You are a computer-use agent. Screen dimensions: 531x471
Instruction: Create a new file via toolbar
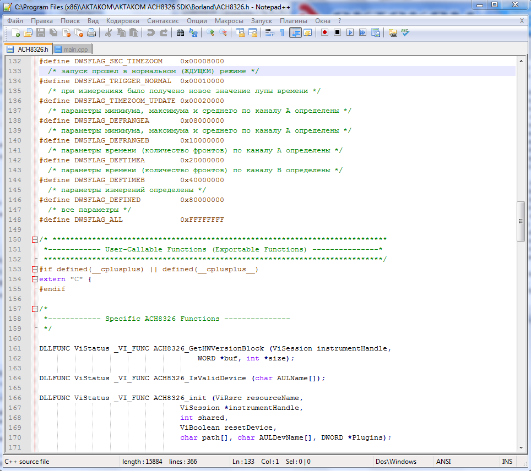15,32
